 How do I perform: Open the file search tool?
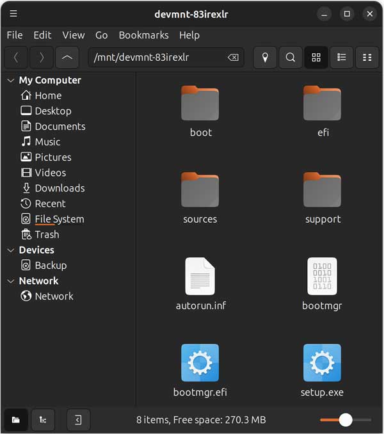point(291,58)
